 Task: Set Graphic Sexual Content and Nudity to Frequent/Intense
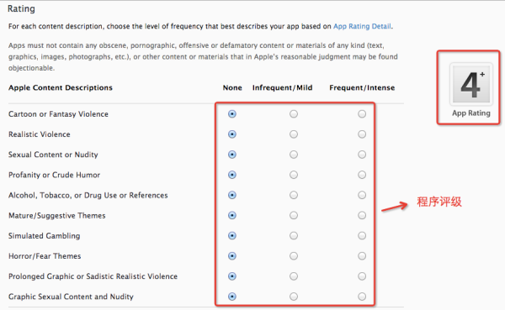tap(362, 297)
